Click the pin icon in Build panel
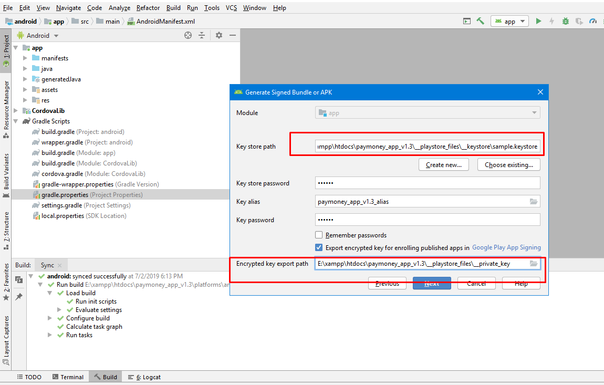604x385 pixels. (x=19, y=296)
